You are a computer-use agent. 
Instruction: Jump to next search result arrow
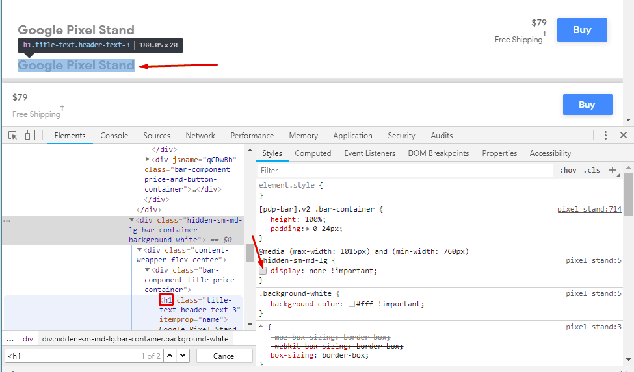[x=183, y=356]
